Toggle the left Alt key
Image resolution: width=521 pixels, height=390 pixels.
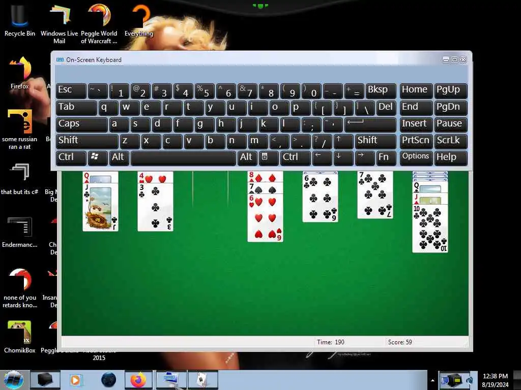[x=119, y=157]
